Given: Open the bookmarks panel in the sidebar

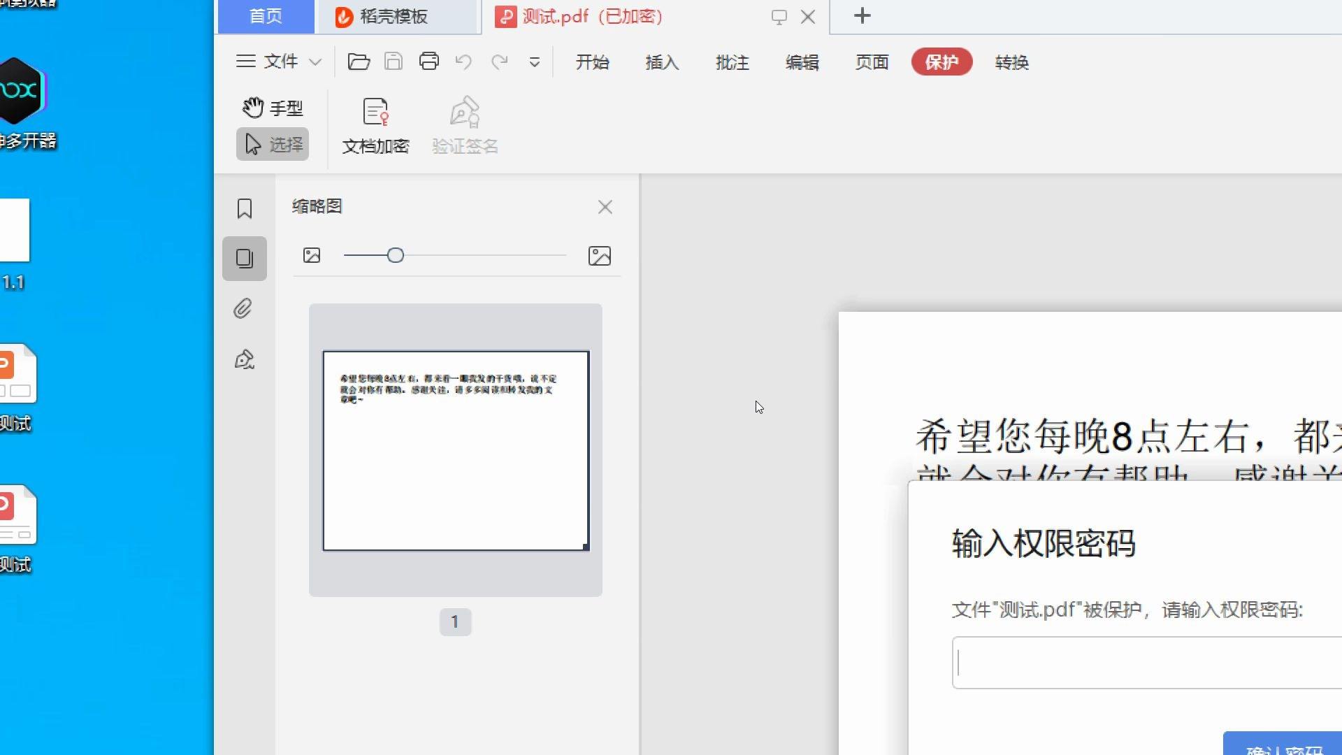Looking at the screenshot, I should click(x=244, y=208).
